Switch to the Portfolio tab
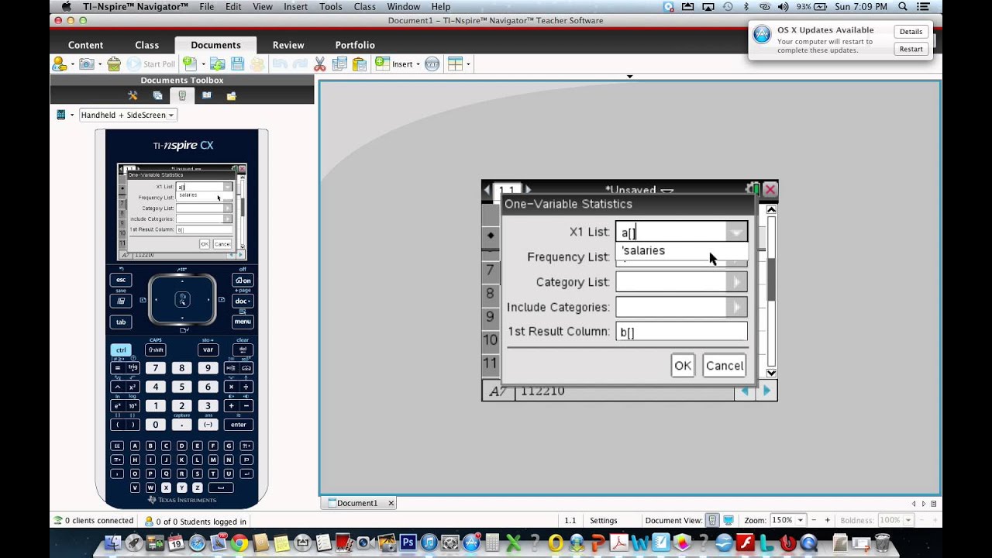Image resolution: width=992 pixels, height=558 pixels. tap(355, 45)
